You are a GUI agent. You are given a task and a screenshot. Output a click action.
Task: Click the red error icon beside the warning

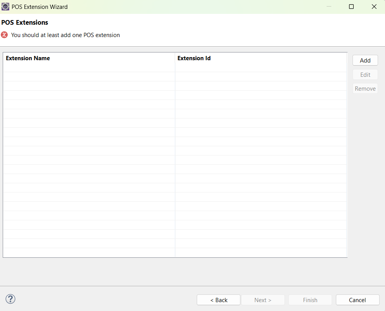pyautogui.click(x=5, y=35)
